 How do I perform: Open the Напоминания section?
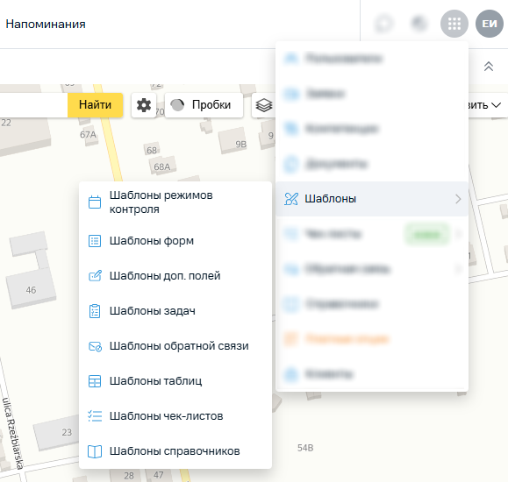coord(46,24)
